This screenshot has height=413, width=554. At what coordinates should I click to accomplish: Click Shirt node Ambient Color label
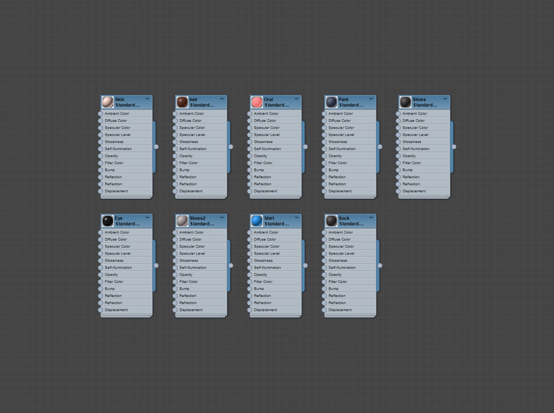coord(266,233)
